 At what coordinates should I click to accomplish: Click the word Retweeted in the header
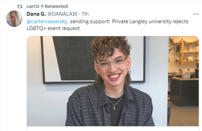pyautogui.click(x=56, y=6)
